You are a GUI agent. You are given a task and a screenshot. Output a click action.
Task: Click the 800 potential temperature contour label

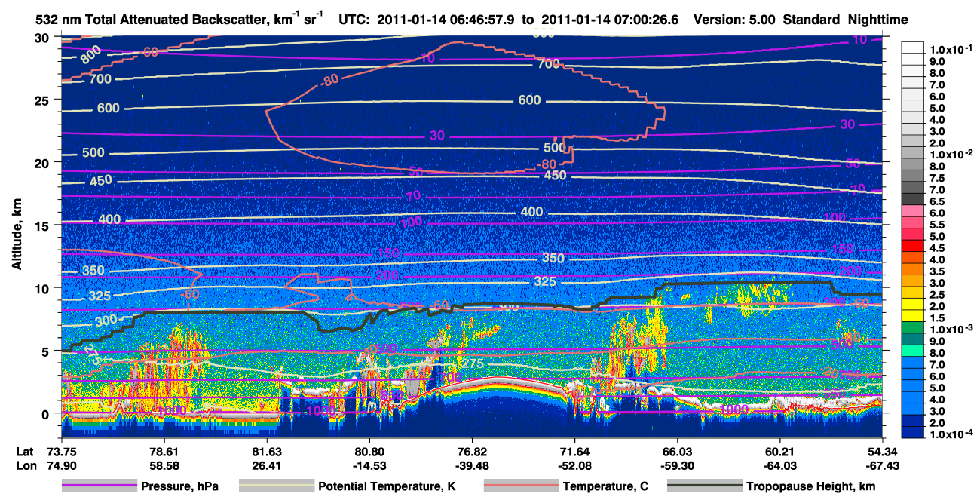(90, 55)
